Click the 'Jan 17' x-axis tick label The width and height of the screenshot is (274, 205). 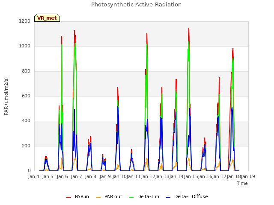click(220, 176)
